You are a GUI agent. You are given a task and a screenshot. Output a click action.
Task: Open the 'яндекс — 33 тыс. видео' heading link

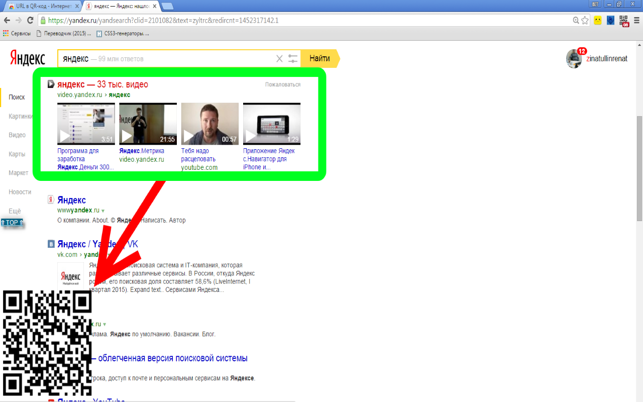click(x=102, y=84)
